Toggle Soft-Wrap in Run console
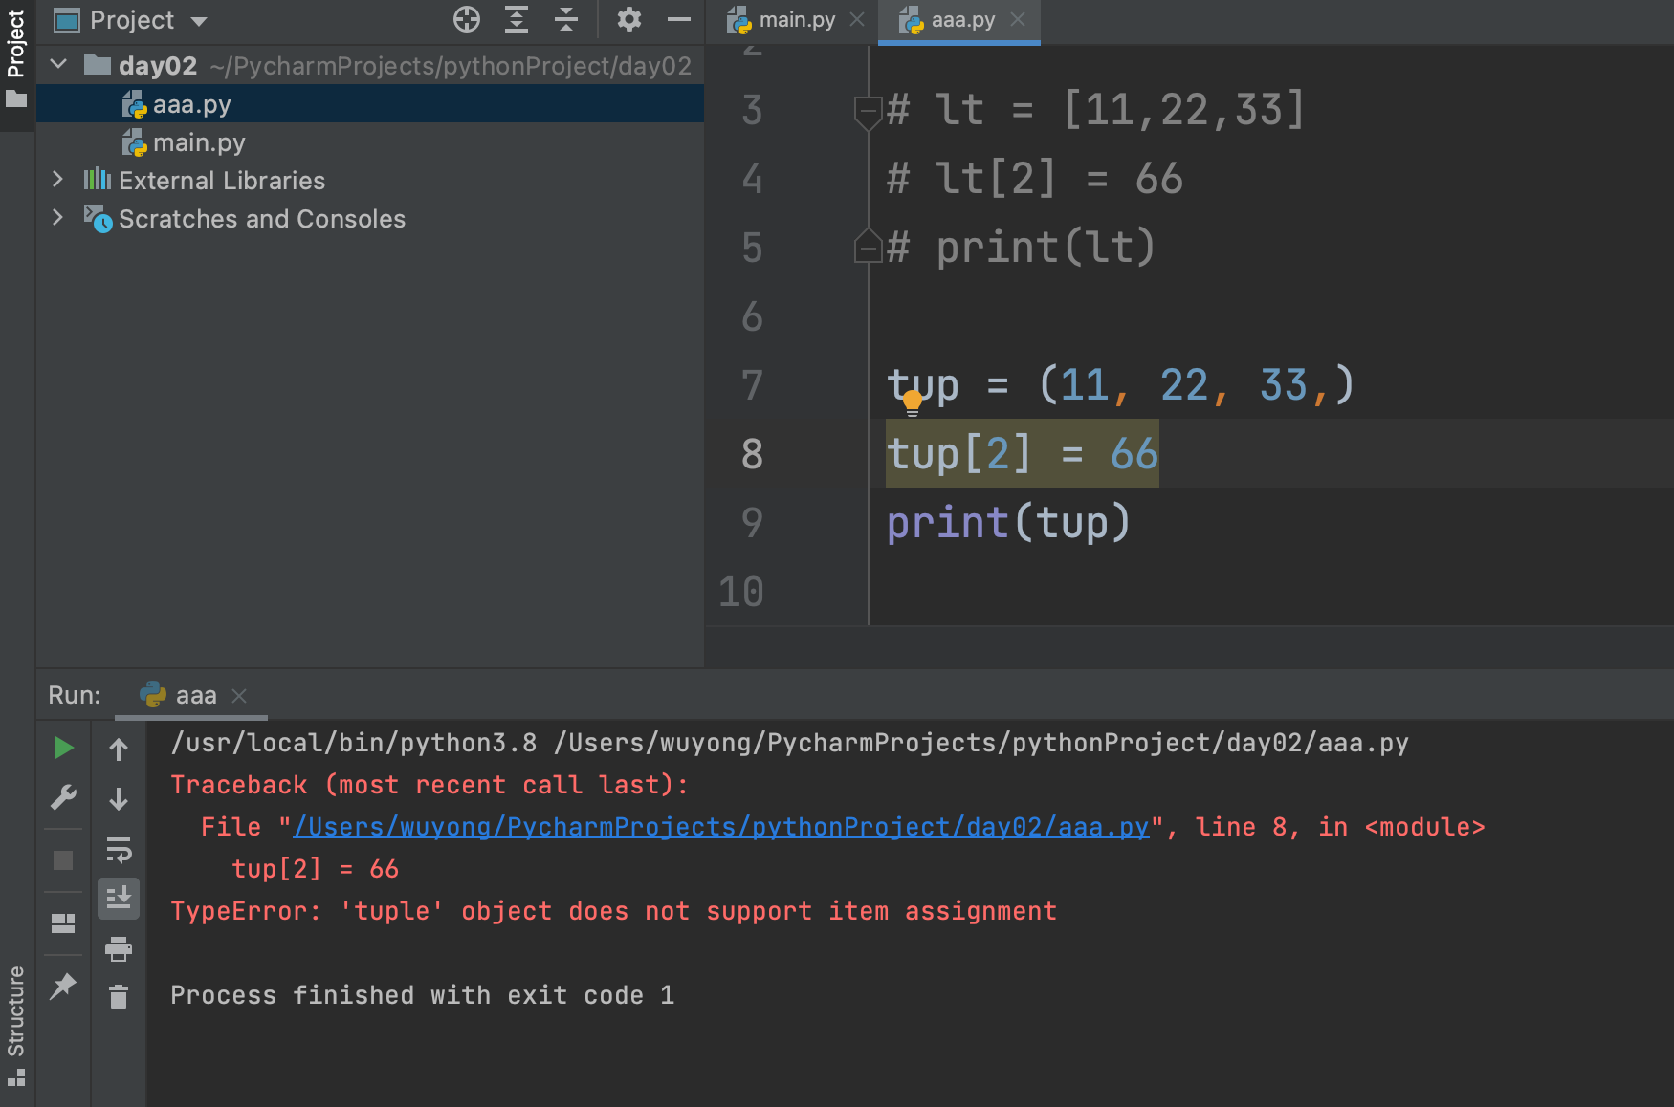This screenshot has width=1674, height=1107. [x=119, y=849]
